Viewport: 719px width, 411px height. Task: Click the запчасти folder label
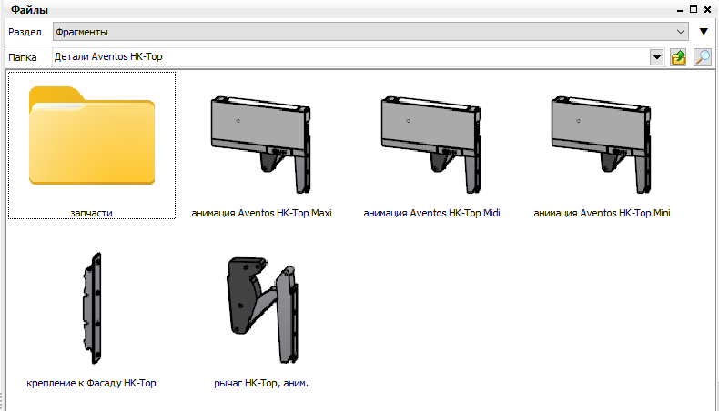pos(91,213)
